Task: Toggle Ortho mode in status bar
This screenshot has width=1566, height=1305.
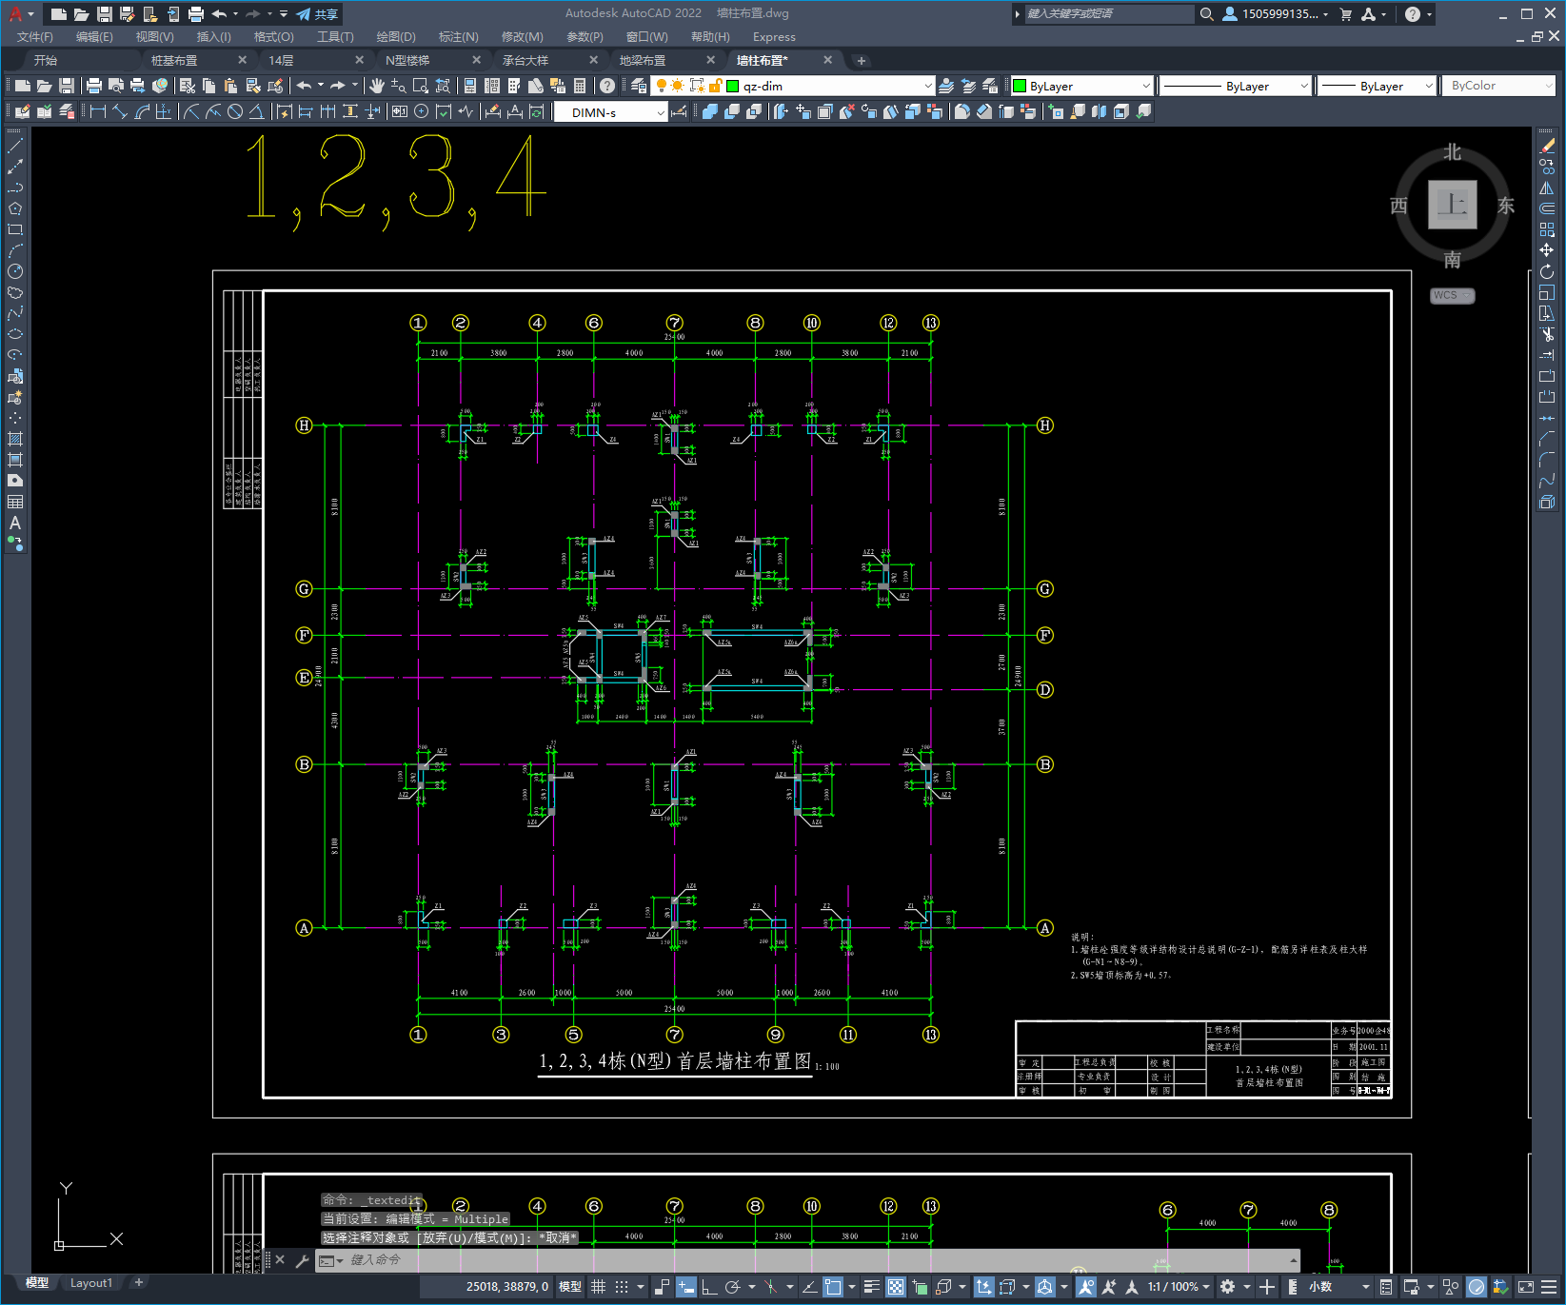Action: click(x=709, y=1287)
